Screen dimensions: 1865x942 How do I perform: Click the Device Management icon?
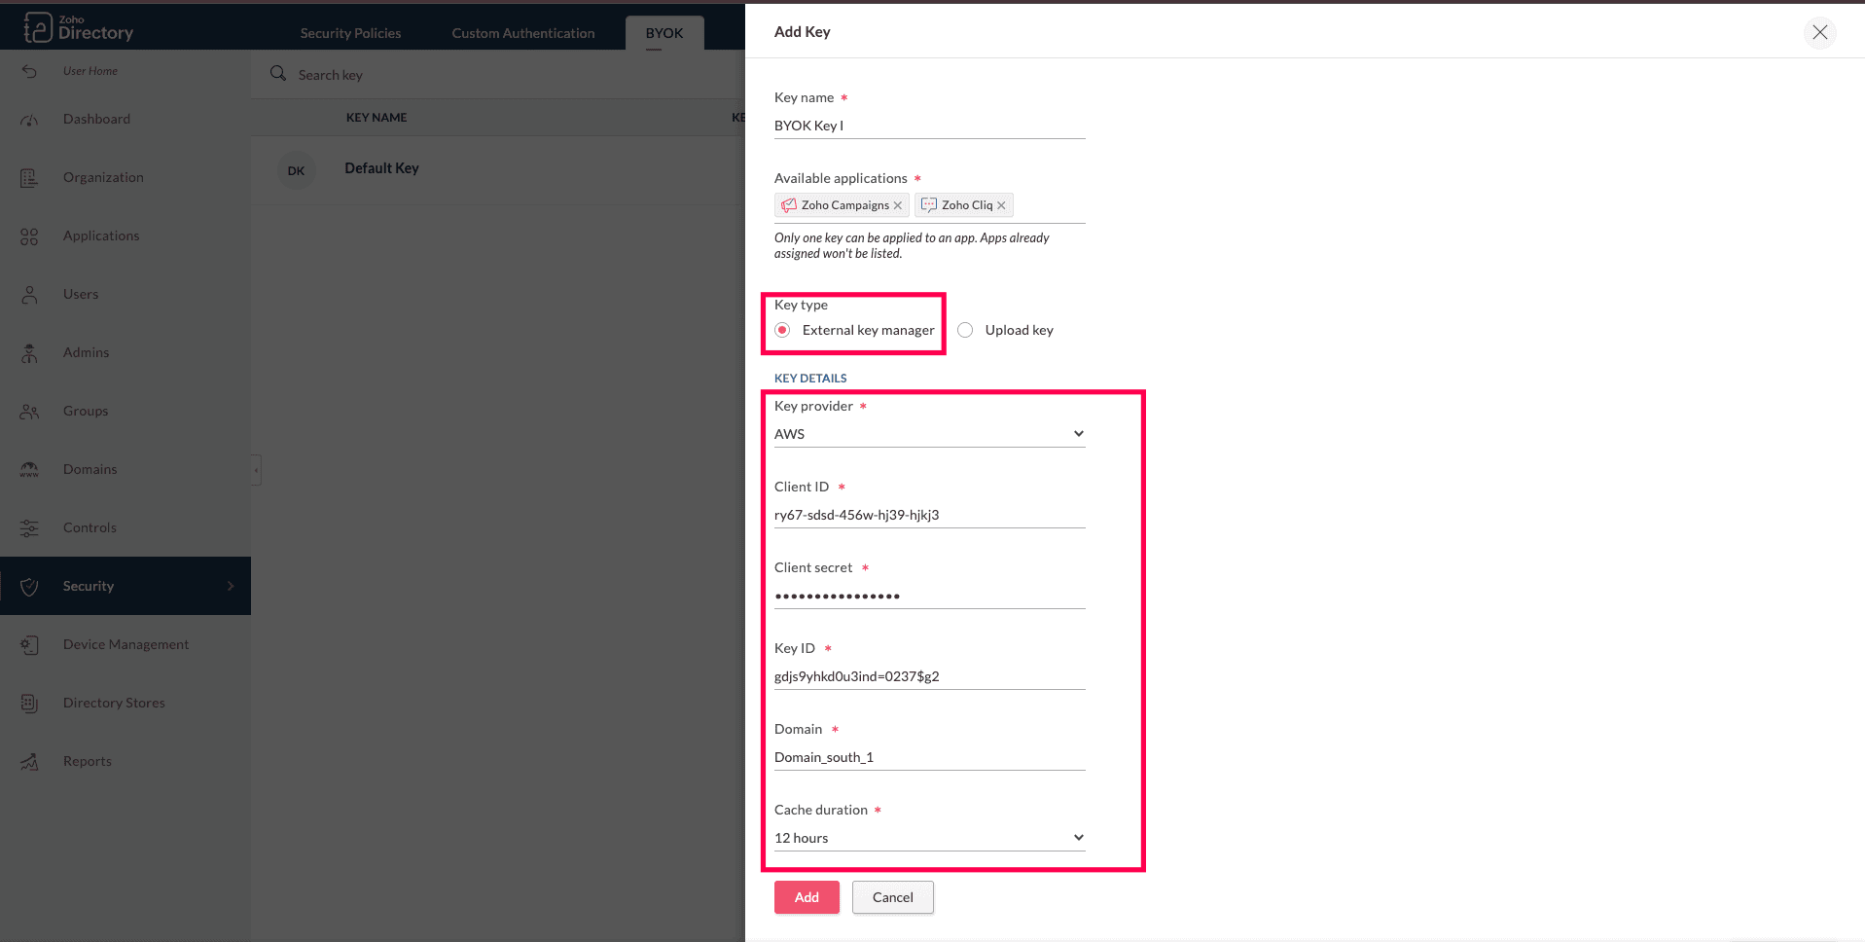(29, 645)
